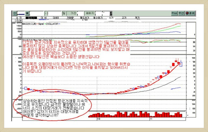Viewport: 208px width, 132px height.
Task: Click the red 종료 exit icon button
Action: point(190,13)
